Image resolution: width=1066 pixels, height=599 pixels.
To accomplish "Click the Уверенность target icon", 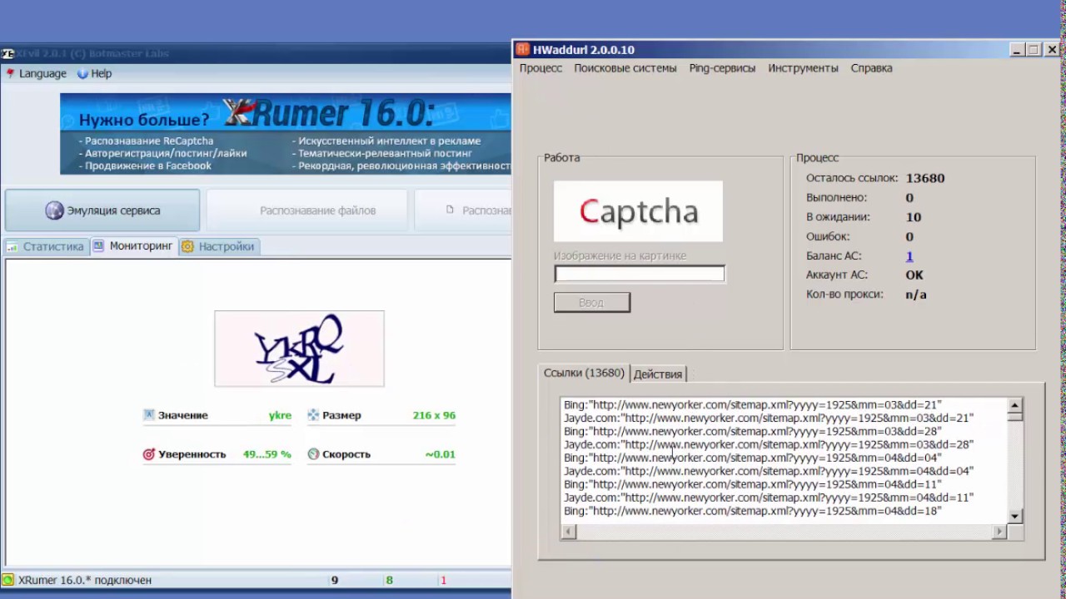I will coord(149,454).
